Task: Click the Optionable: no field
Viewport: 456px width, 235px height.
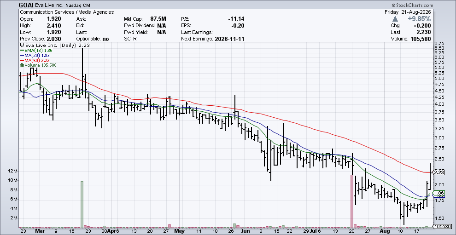Action: 93,39
